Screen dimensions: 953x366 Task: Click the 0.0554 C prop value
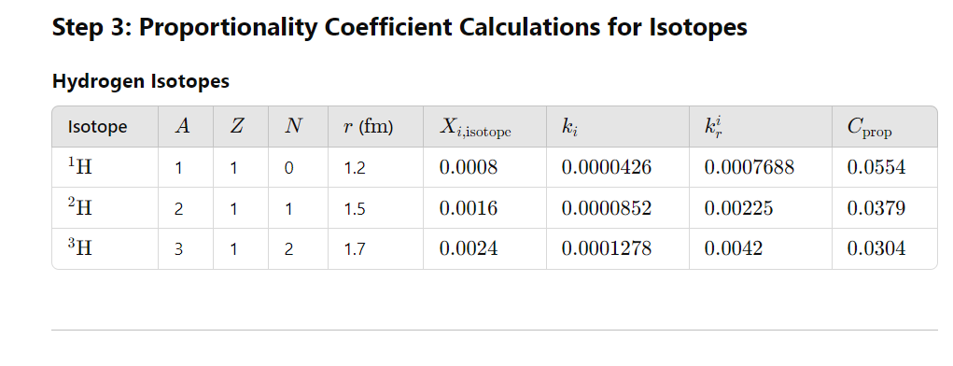click(876, 167)
